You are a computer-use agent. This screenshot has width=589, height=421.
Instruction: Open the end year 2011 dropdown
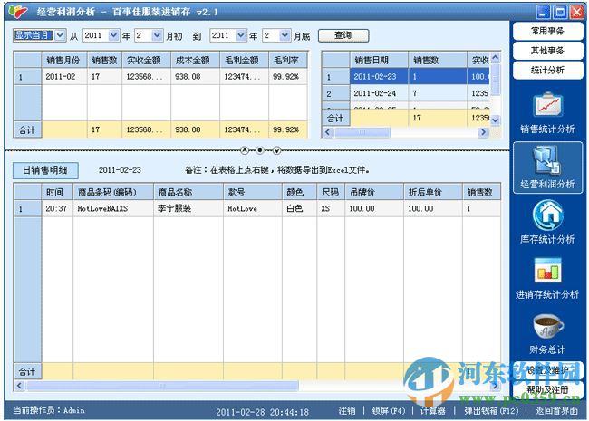pyautogui.click(x=241, y=35)
